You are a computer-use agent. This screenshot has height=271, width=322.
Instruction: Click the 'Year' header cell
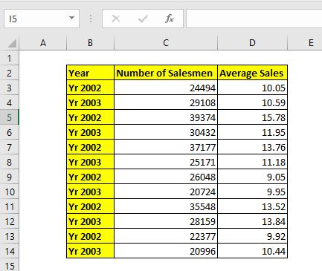pos(90,73)
